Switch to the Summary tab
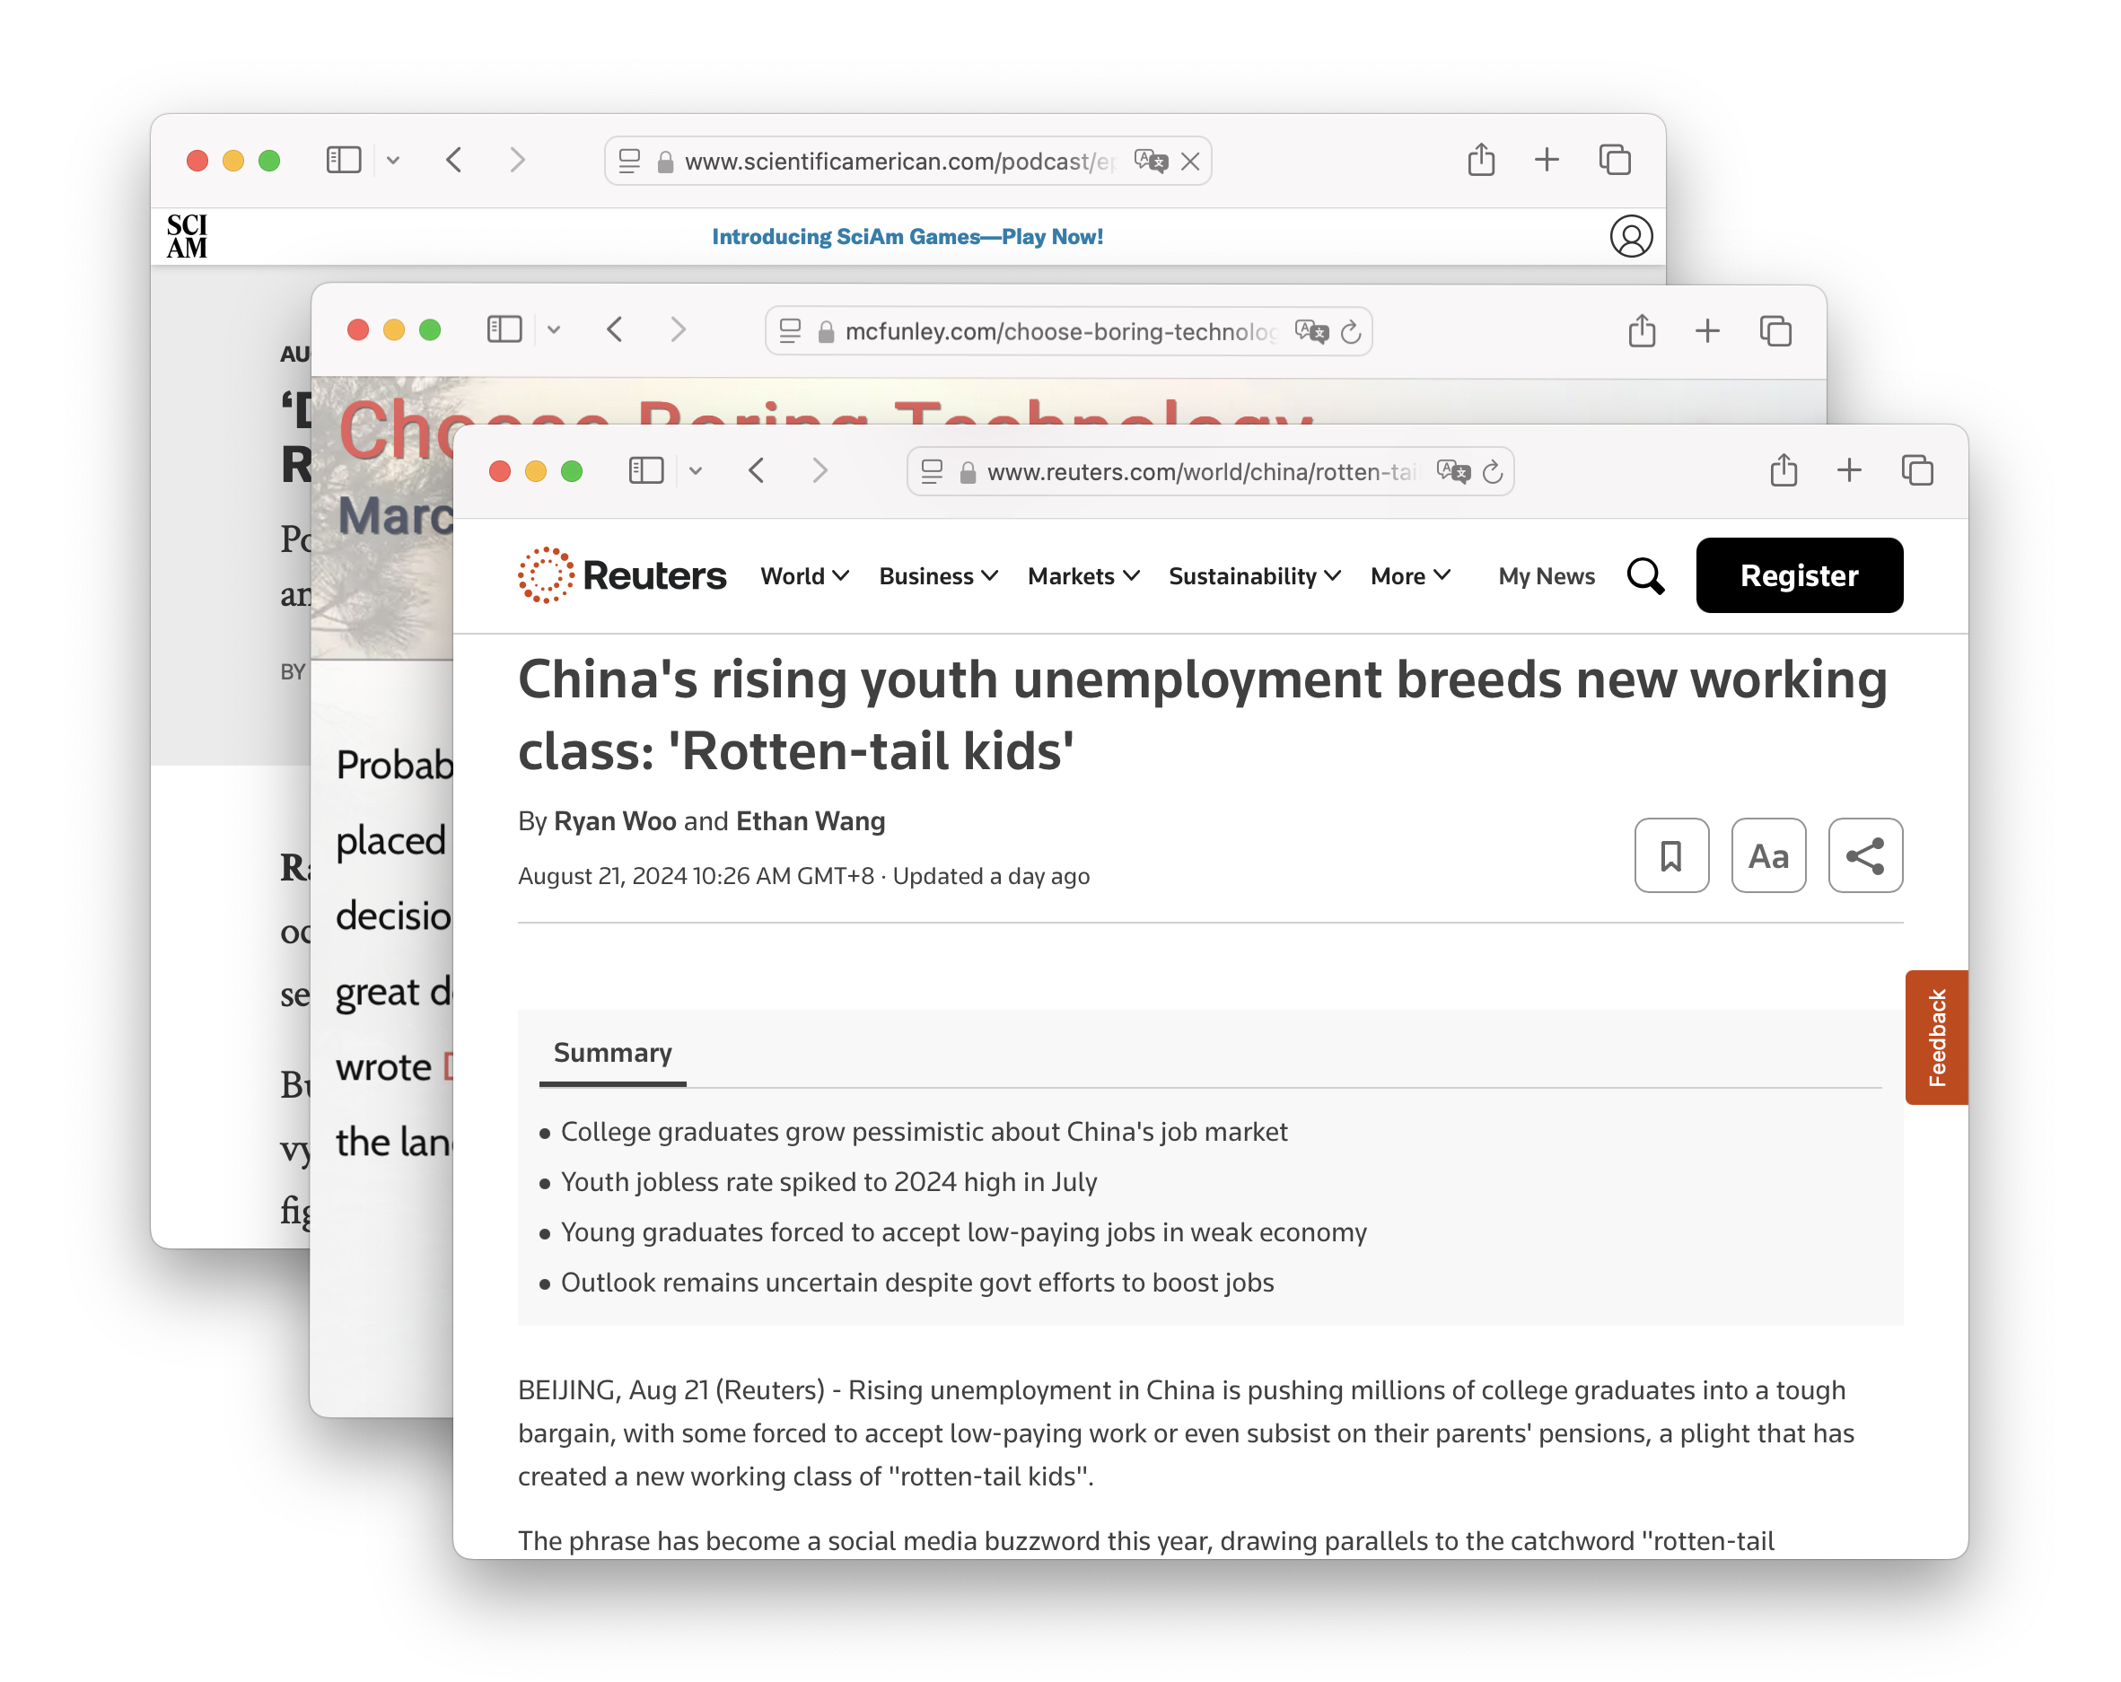2121x1682 pixels. 612,1053
